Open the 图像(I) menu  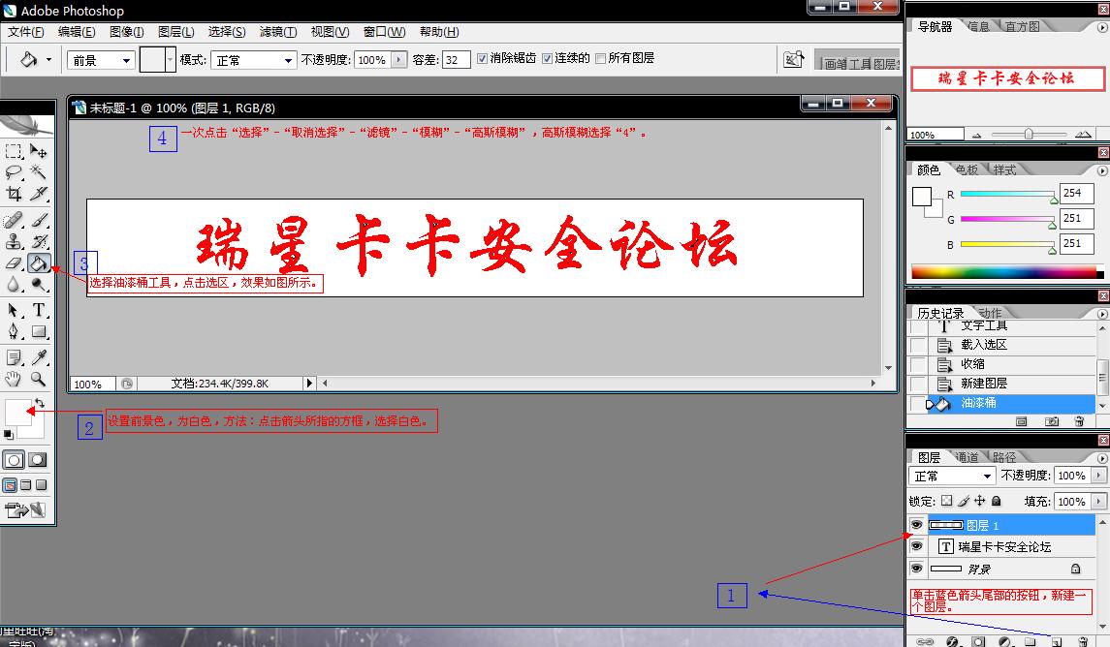point(127,32)
